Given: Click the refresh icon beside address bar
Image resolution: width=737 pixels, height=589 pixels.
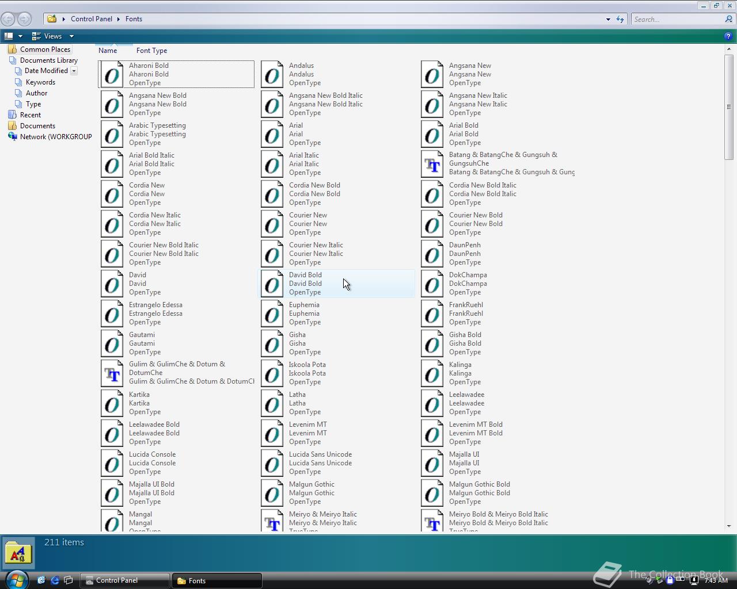Looking at the screenshot, I should (x=620, y=19).
